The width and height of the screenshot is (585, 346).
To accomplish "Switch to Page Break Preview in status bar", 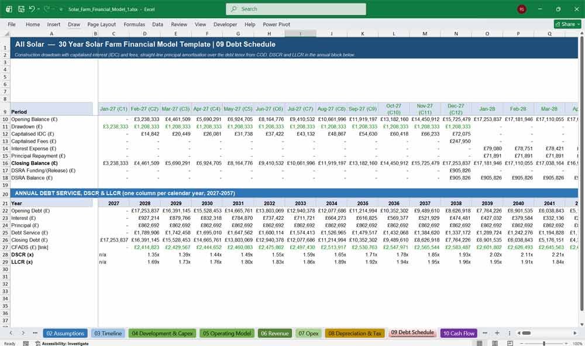I will click(510, 343).
